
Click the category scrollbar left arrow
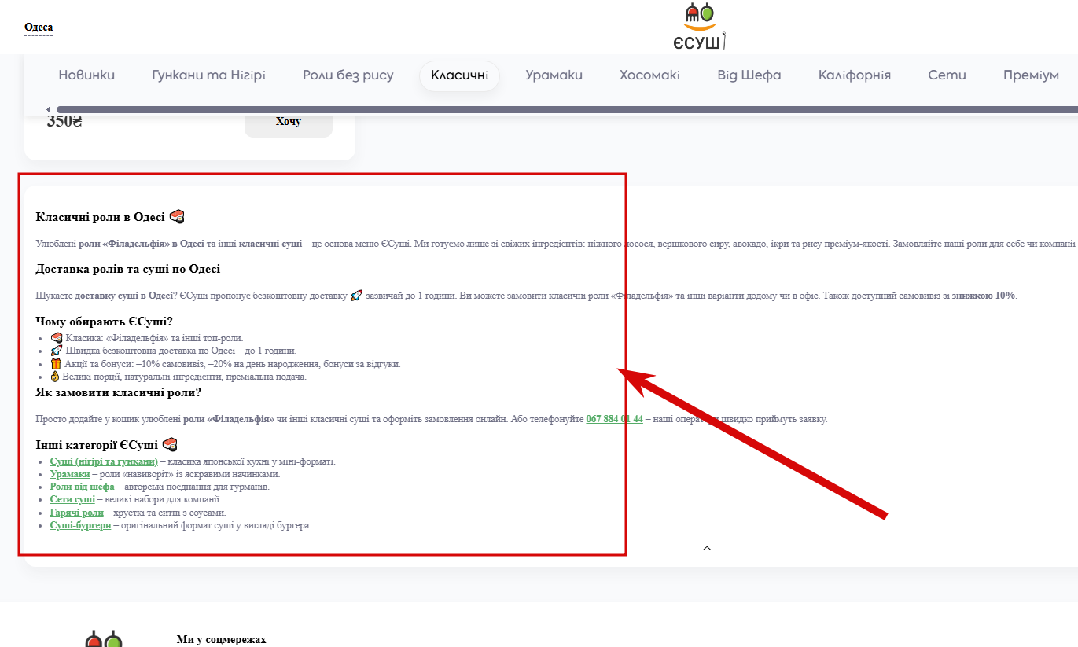(x=49, y=109)
